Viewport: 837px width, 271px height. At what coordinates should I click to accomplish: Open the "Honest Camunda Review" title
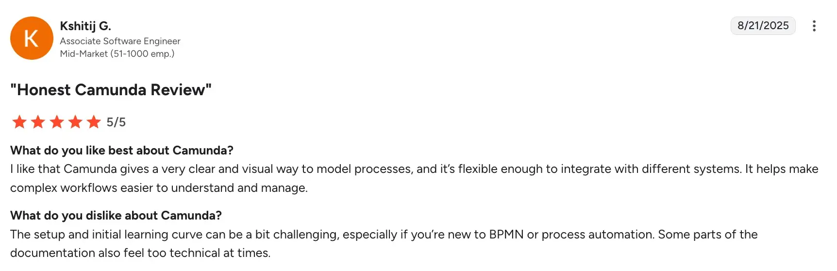pyautogui.click(x=111, y=90)
